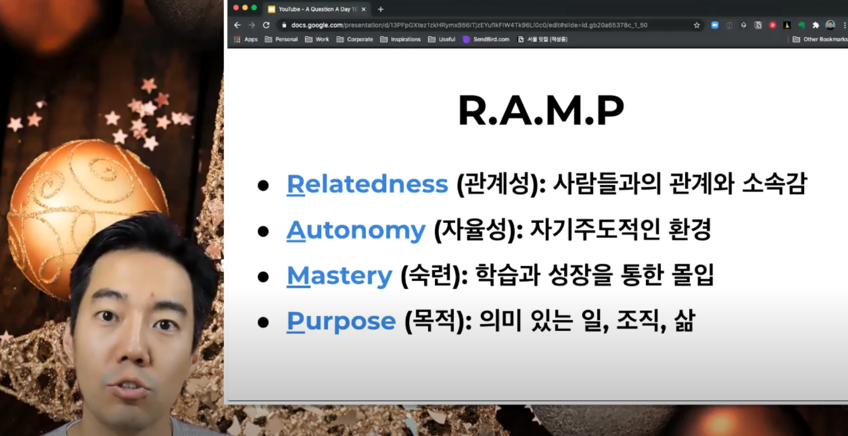Reload the page
Viewport: 848px width, 436px height.
266,25
